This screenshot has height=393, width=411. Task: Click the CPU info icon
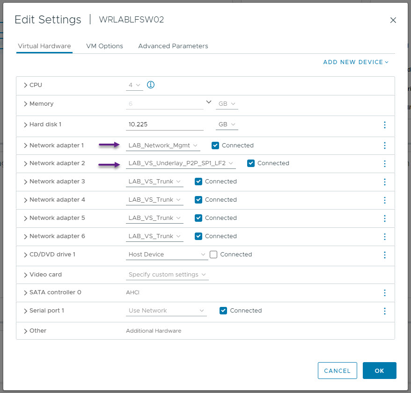[x=150, y=85]
